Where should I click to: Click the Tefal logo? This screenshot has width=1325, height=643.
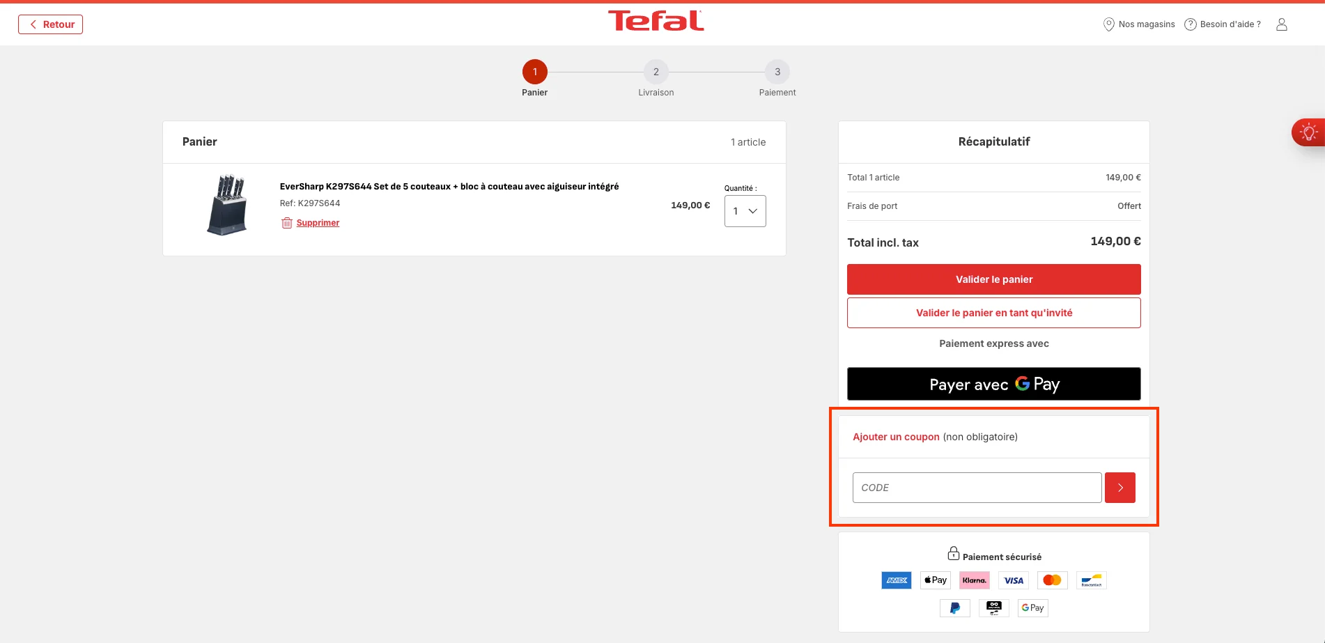[x=656, y=21]
